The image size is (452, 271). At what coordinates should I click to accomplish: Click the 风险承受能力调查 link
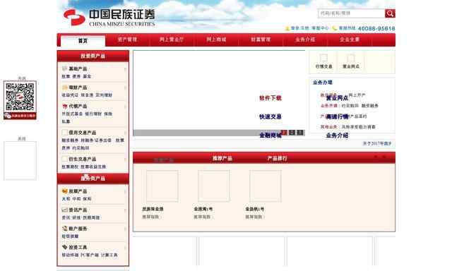point(358,127)
